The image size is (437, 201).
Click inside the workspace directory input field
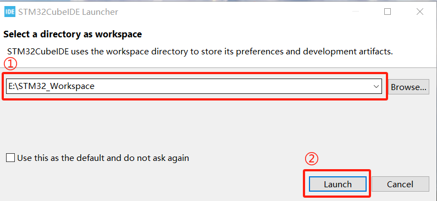coord(194,86)
